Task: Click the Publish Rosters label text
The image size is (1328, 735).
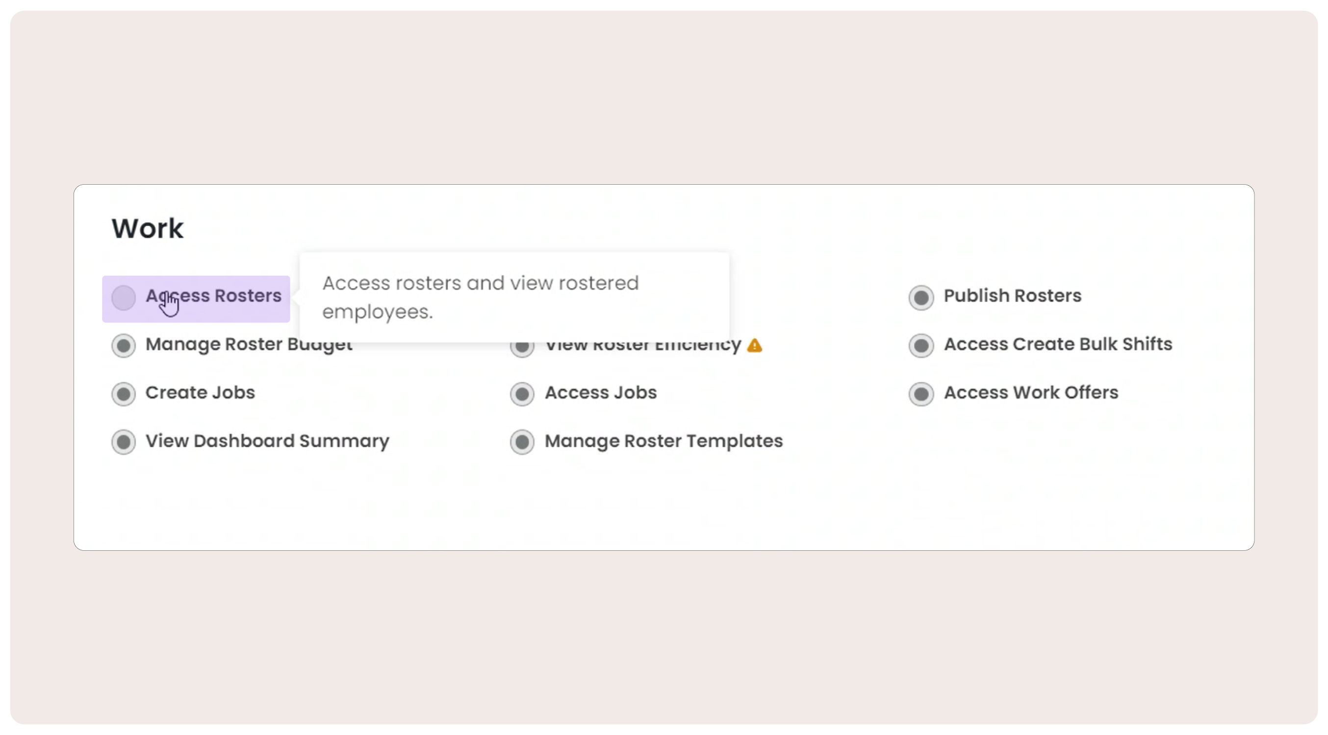Action: (1013, 295)
